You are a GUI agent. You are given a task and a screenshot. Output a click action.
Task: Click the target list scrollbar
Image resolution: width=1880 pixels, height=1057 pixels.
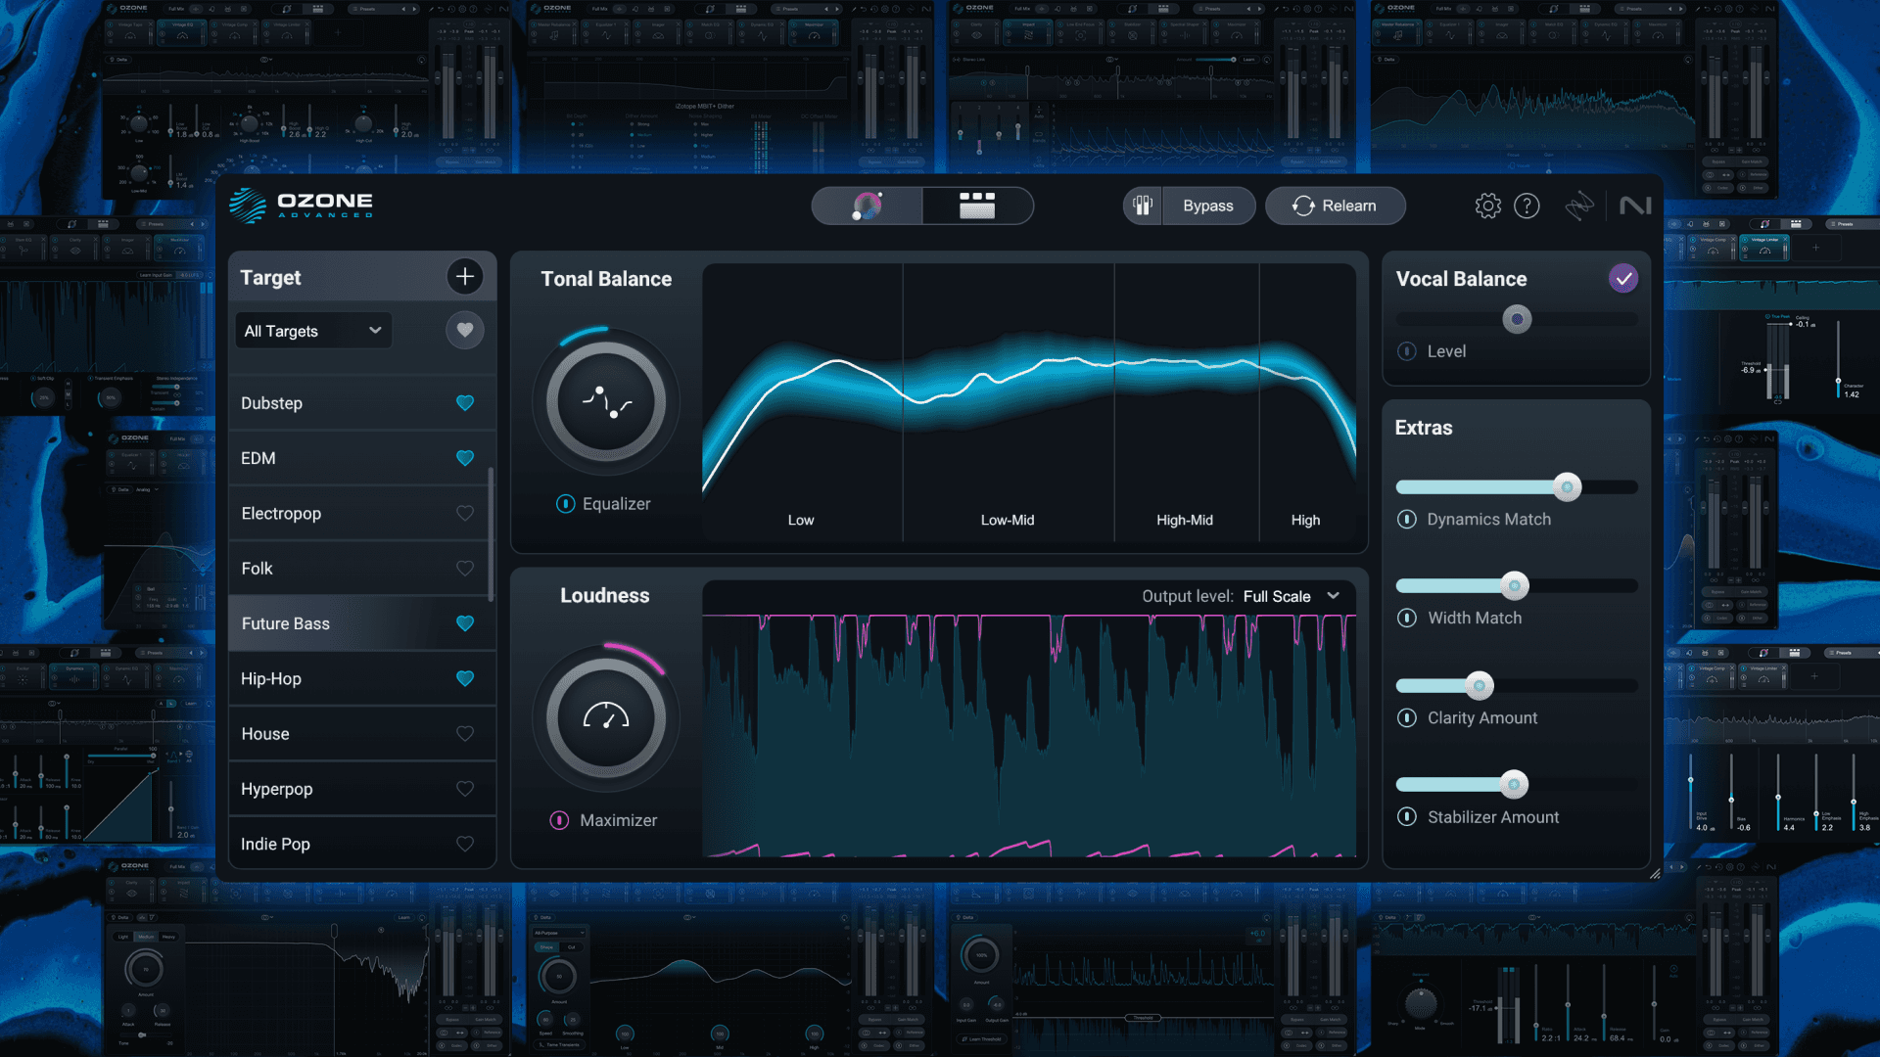491,534
